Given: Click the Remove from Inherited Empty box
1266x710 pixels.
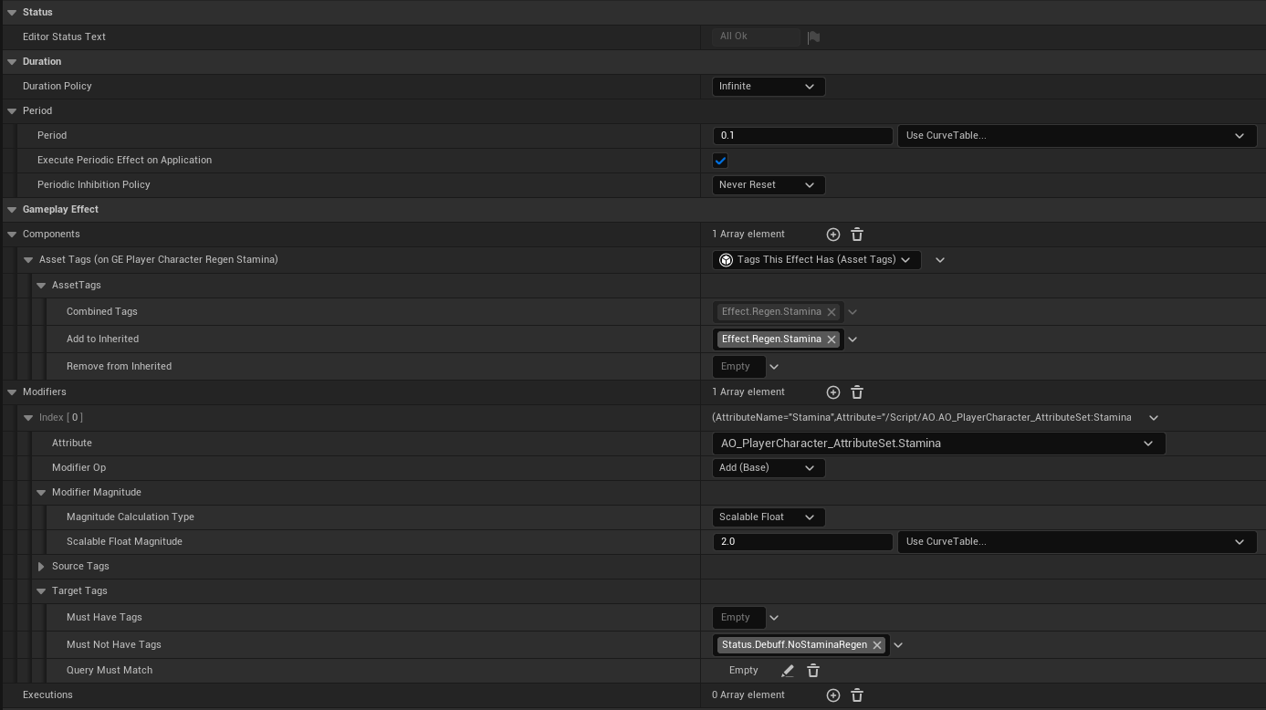Looking at the screenshot, I should pos(738,367).
